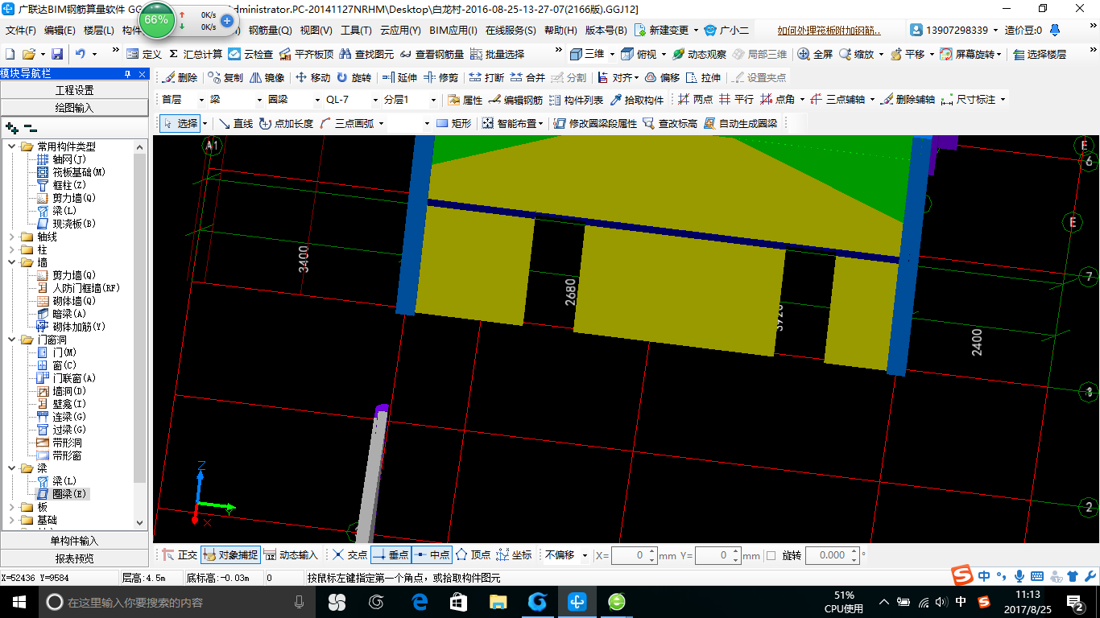Select the 镜像 mirror tool

(x=267, y=78)
